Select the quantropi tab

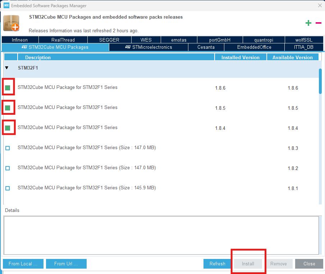click(264, 40)
